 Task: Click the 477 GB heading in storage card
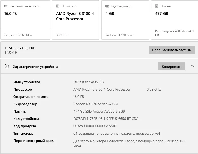pos(162,14)
